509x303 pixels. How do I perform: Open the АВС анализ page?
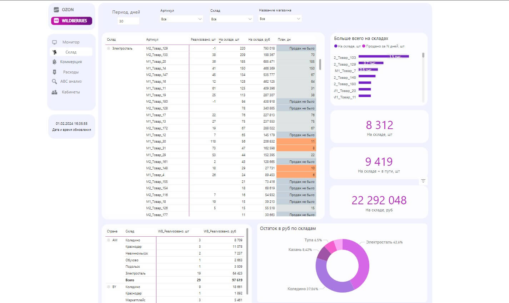click(71, 81)
